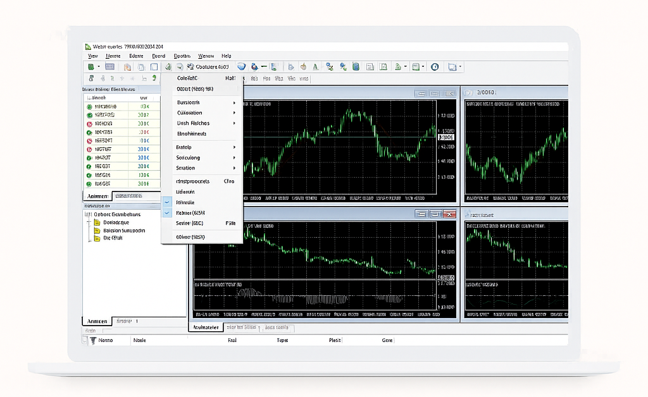648x397 pixels.
Task: Open dropdown arrow beside the template icon
Action: coord(423,67)
